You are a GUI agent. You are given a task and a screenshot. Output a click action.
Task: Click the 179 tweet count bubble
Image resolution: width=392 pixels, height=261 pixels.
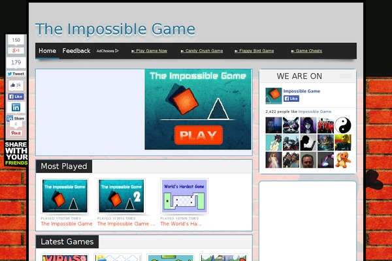coord(16,63)
